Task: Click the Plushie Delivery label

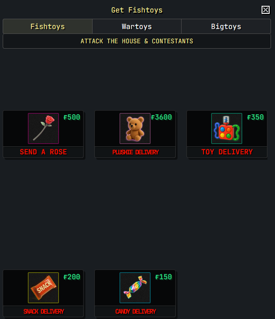Action: coord(135,152)
